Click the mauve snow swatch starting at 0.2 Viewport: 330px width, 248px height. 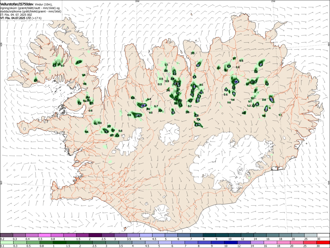tap(7, 235)
